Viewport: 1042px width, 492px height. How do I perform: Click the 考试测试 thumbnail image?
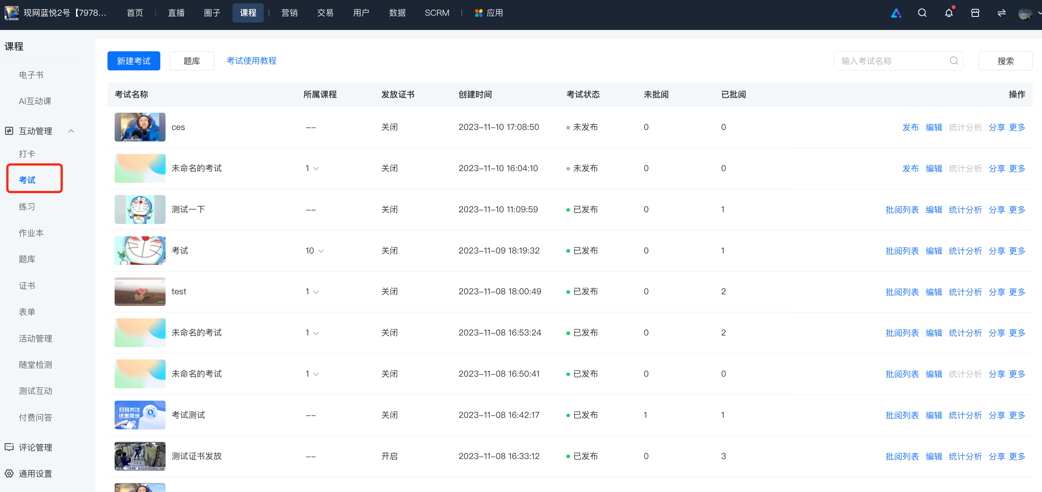[140, 415]
